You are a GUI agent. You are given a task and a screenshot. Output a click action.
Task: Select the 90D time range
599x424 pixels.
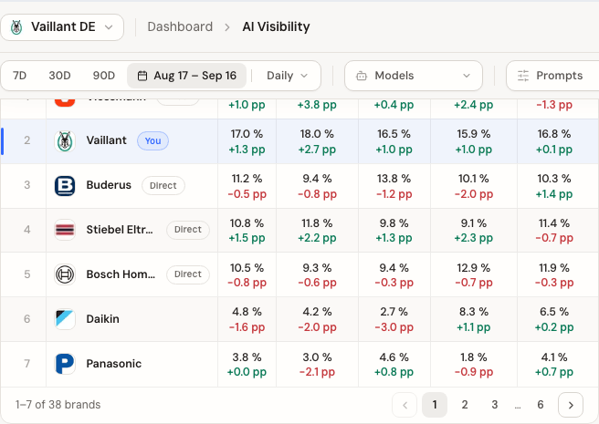[x=103, y=76]
